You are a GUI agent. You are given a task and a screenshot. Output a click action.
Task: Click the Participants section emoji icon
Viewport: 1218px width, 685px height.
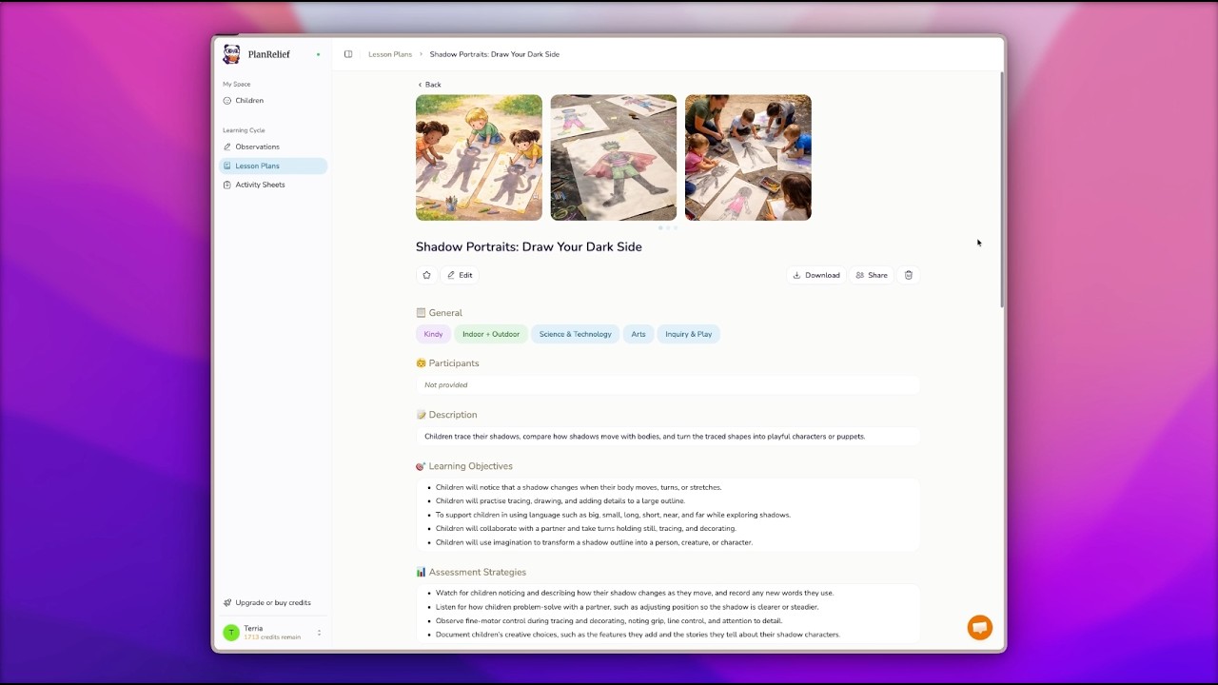(x=421, y=363)
